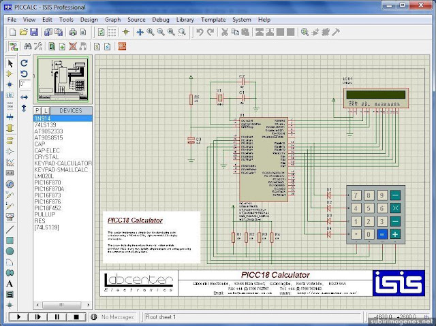Select the Wire label tool
Screen dimensions: 436x326
point(10,95)
